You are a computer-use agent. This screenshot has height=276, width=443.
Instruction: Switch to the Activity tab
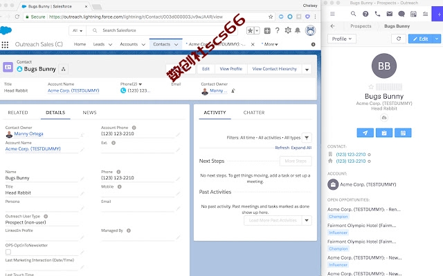[215, 112]
